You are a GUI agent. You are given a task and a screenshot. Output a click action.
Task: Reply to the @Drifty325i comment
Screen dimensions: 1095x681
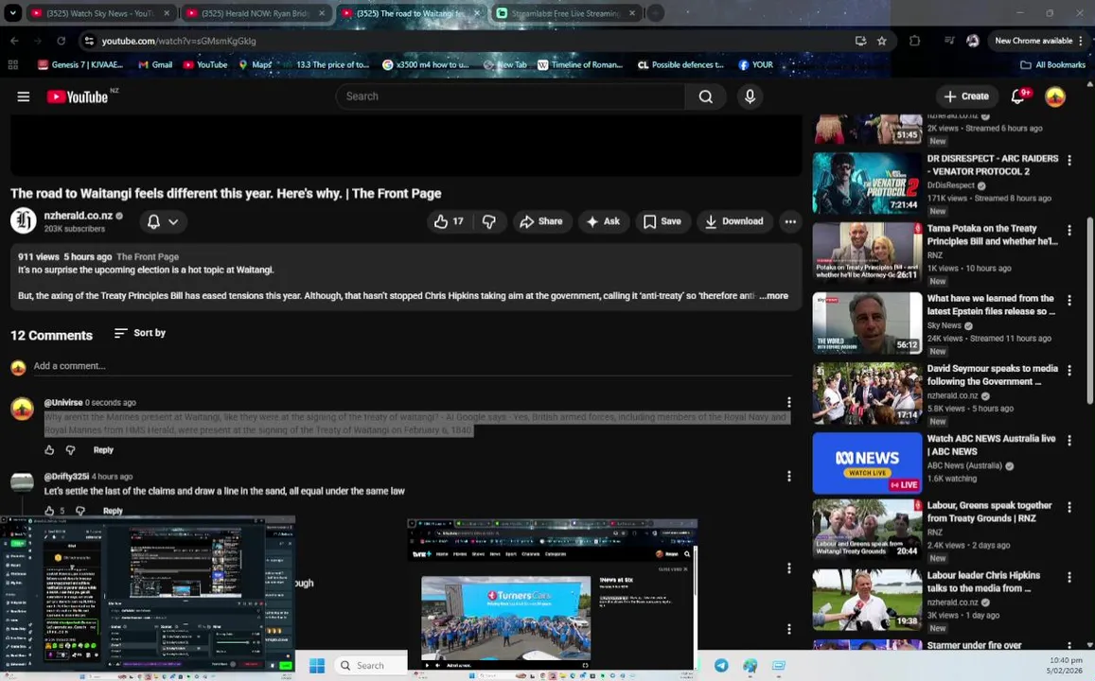(x=113, y=511)
